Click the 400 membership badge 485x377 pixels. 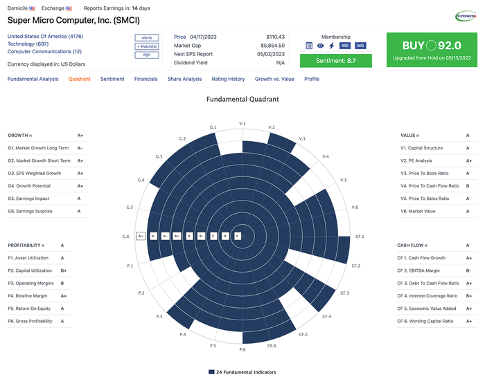pos(344,46)
